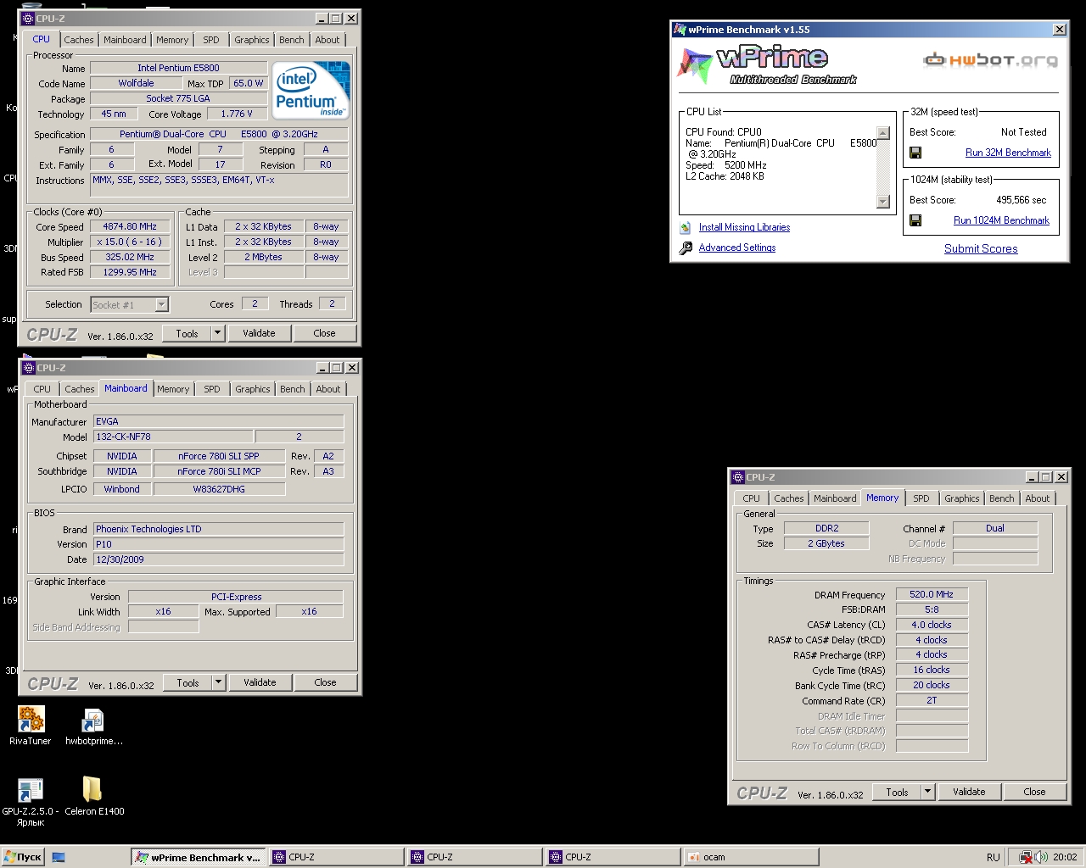The width and height of the screenshot is (1086, 868).
Task: Click the wPrime title bar icon
Action: [680, 30]
